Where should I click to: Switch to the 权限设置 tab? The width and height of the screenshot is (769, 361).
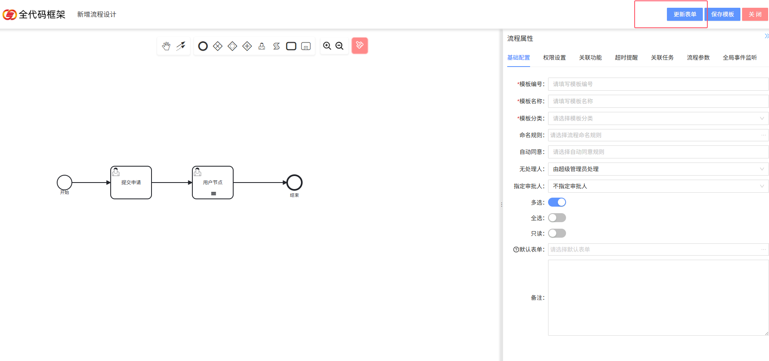(554, 58)
